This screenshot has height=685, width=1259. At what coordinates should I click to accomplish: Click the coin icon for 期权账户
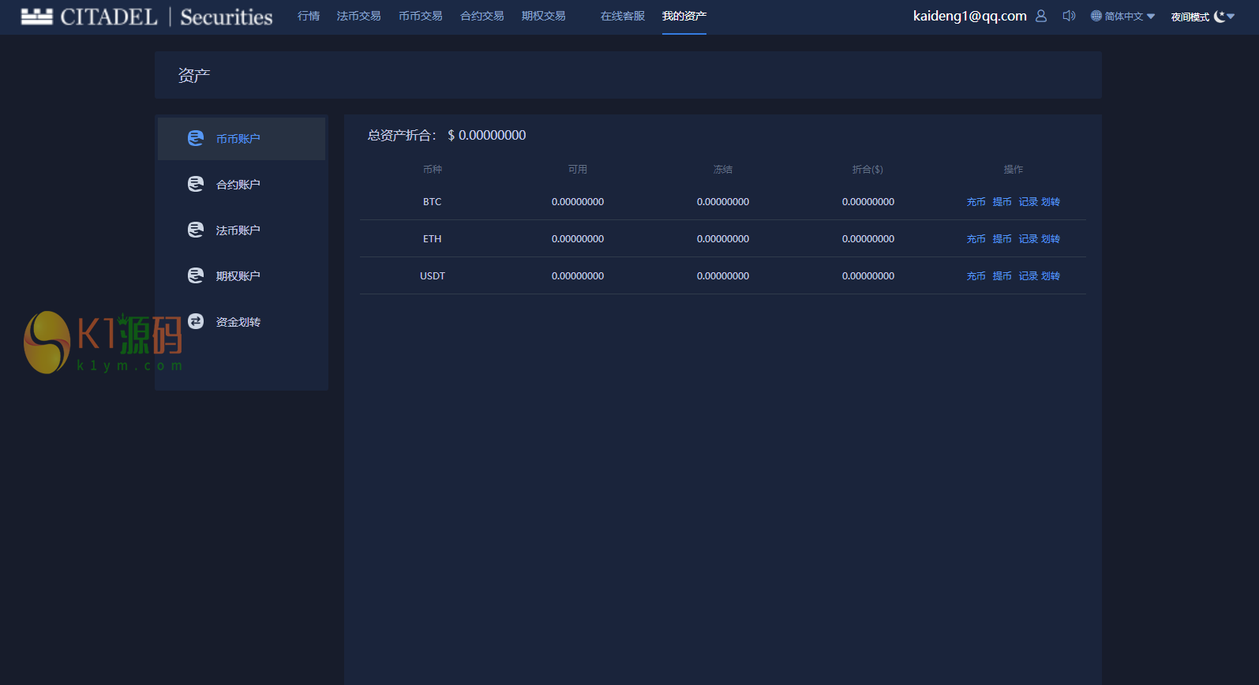196,275
